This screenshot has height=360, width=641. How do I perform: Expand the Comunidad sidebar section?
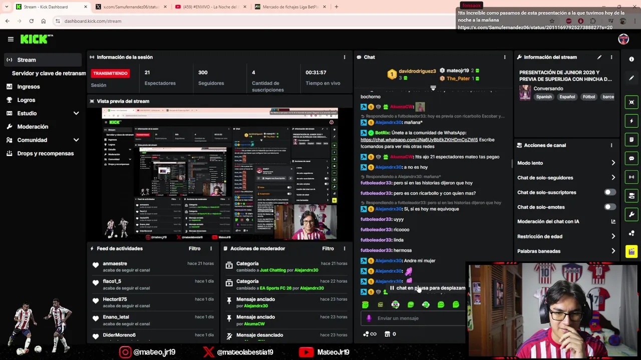[x=76, y=140]
